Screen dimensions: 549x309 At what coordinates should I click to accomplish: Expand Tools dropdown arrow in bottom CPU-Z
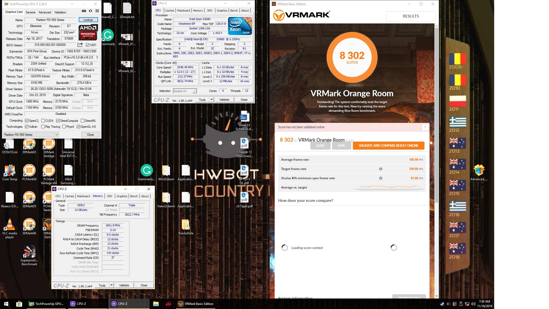tap(111, 285)
